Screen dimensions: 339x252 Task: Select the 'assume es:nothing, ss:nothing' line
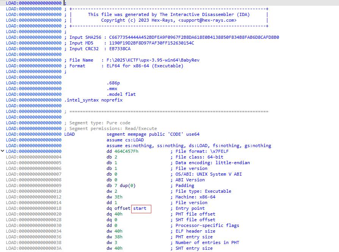189,146
